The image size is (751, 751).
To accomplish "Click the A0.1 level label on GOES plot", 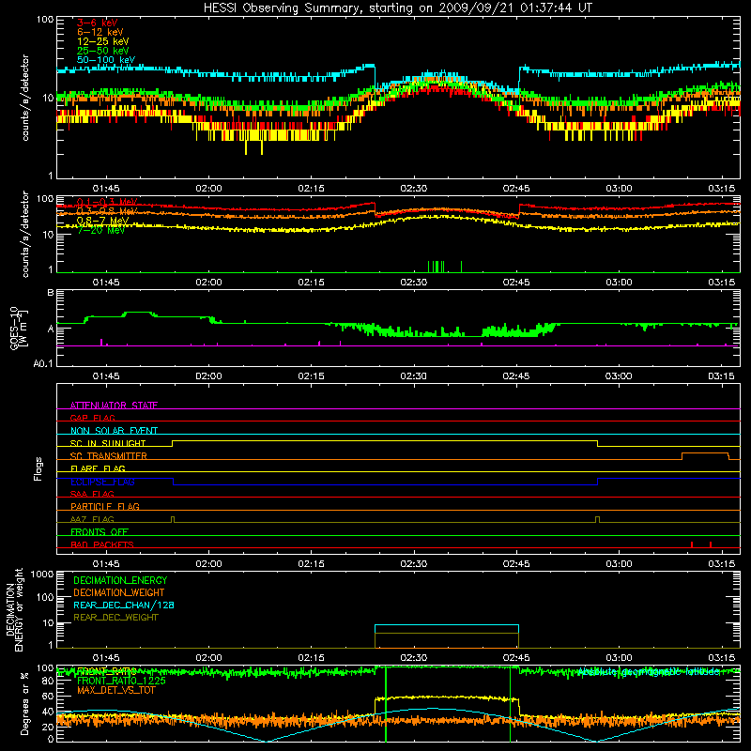I will click(x=43, y=363).
